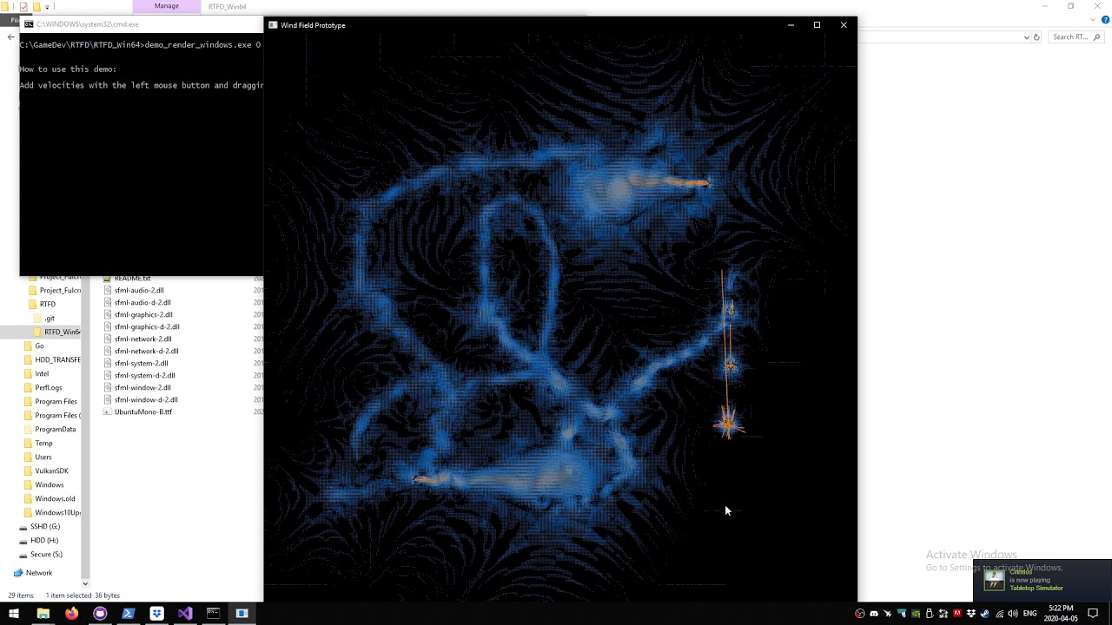Open the Action Center notification icon
Screen dimensions: 1112x625
click(x=1093, y=614)
